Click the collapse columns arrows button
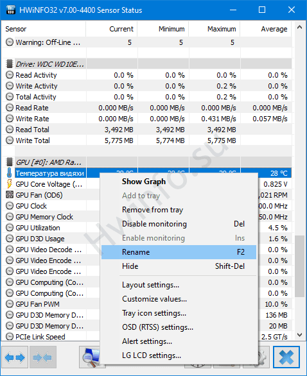 click(x=43, y=357)
